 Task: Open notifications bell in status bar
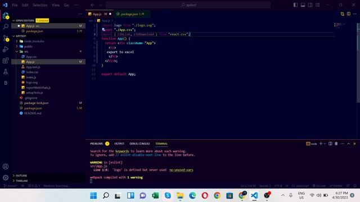[355, 186]
